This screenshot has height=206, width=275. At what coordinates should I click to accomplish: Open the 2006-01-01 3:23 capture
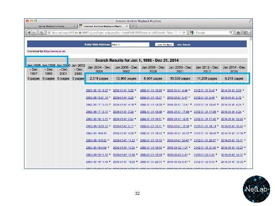[123, 98]
